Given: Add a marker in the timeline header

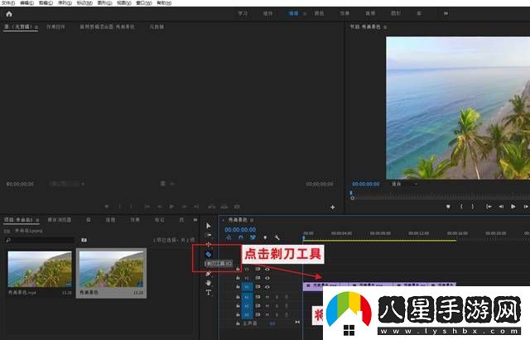Looking at the screenshot, I should 265,237.
